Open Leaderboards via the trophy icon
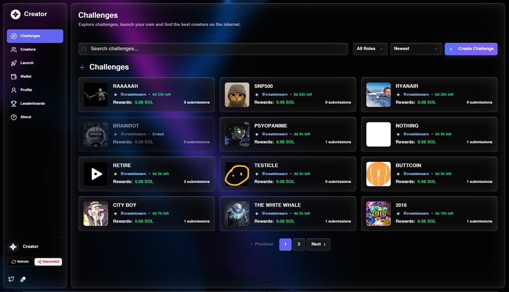 tap(13, 103)
